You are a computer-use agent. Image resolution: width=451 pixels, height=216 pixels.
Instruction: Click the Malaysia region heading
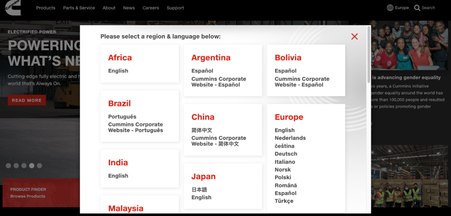tap(126, 208)
